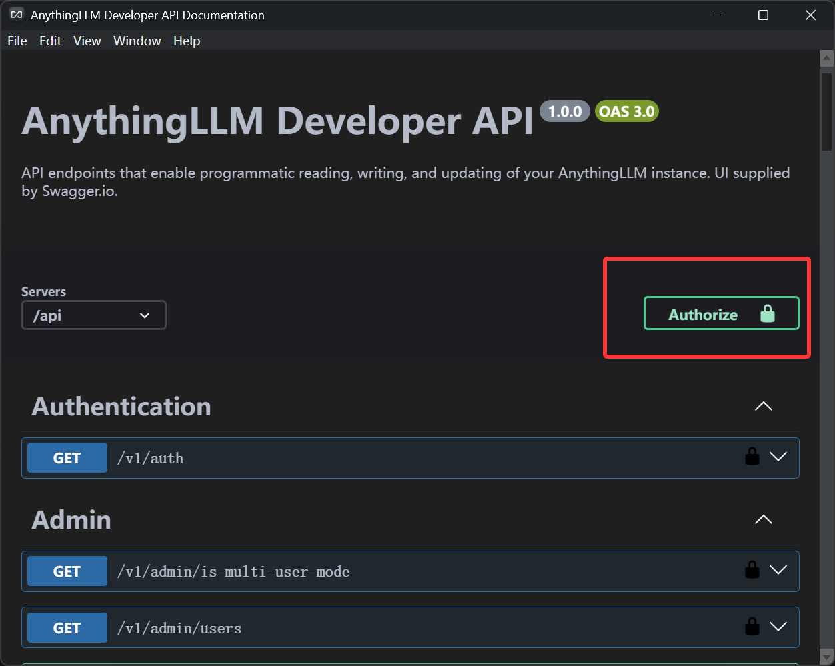
Task: Expand the /v1/auth endpoint chevron
Action: pyautogui.click(x=778, y=457)
